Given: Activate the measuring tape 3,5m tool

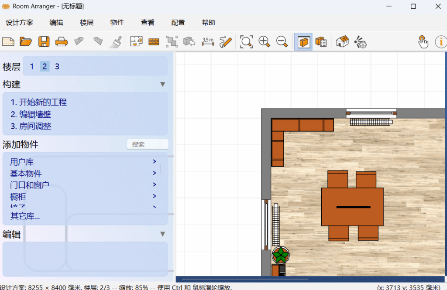Looking at the screenshot, I should point(208,41).
